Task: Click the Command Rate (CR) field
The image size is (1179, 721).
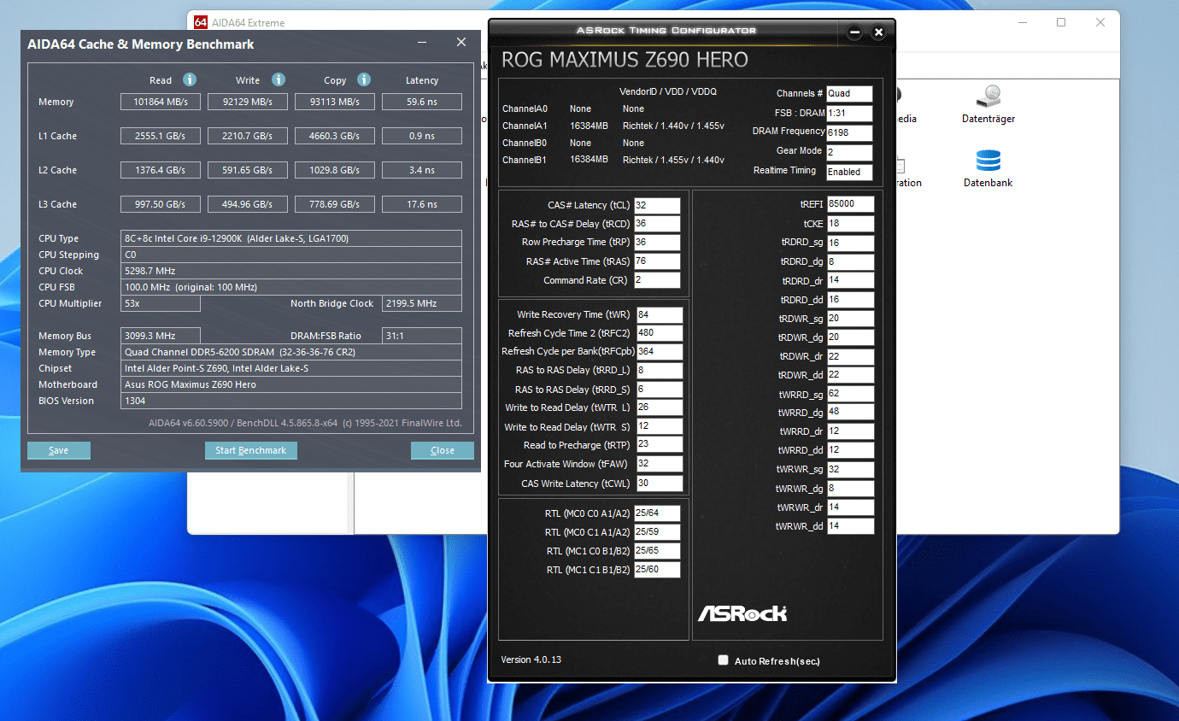Action: tap(657, 280)
